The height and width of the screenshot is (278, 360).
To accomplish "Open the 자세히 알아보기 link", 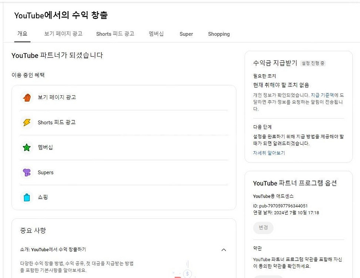I will pos(269,153).
